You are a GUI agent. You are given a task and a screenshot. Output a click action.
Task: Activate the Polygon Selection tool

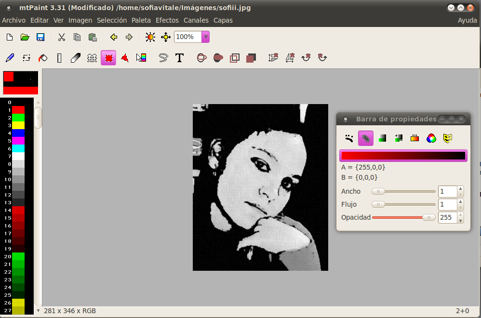point(124,58)
